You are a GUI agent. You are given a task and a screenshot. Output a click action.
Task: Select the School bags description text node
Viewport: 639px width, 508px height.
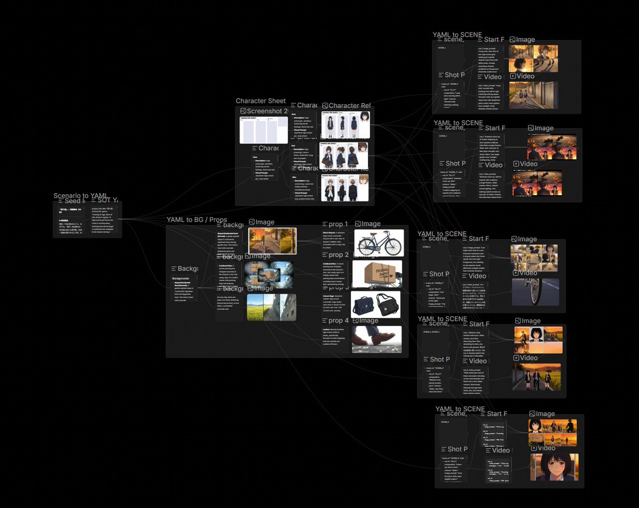point(335,304)
